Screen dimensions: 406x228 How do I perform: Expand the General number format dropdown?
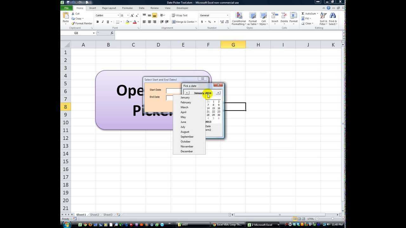[x=227, y=16]
